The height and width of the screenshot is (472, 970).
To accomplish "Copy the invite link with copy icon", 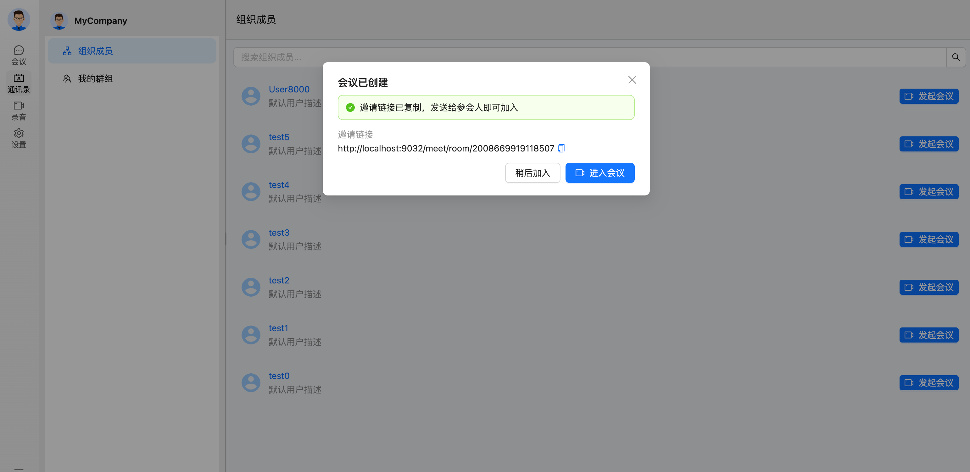I will (x=561, y=148).
